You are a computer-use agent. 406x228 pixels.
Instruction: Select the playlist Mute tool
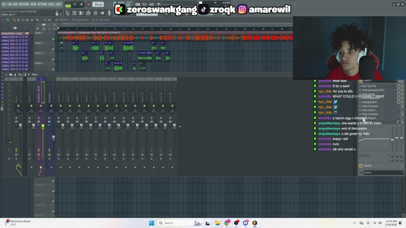tap(27, 20)
